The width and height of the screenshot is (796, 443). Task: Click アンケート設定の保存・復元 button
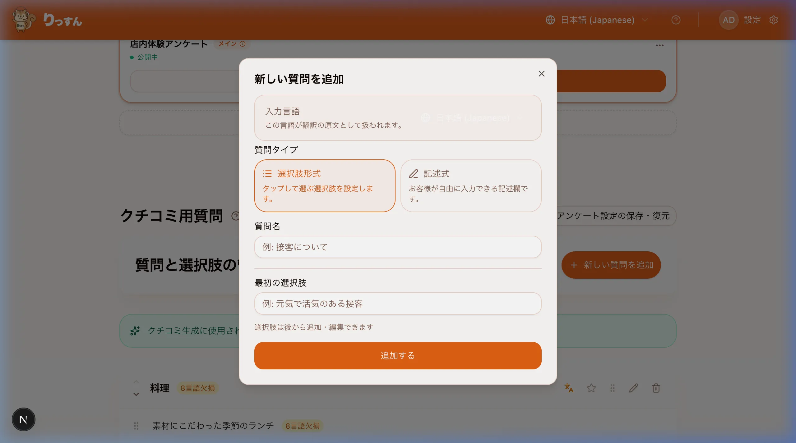pyautogui.click(x=613, y=216)
